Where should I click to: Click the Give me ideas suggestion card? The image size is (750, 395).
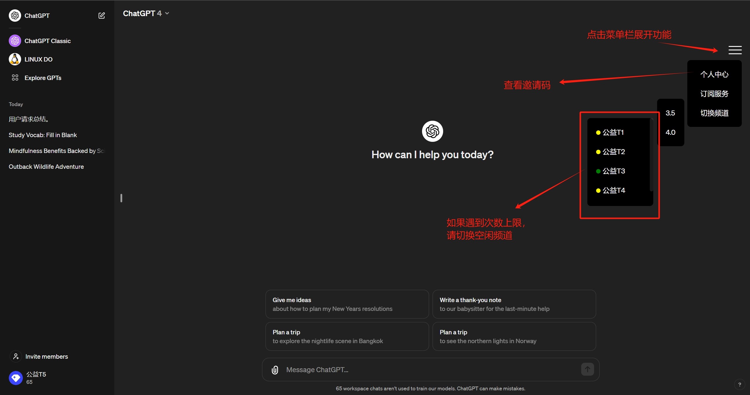coord(347,304)
